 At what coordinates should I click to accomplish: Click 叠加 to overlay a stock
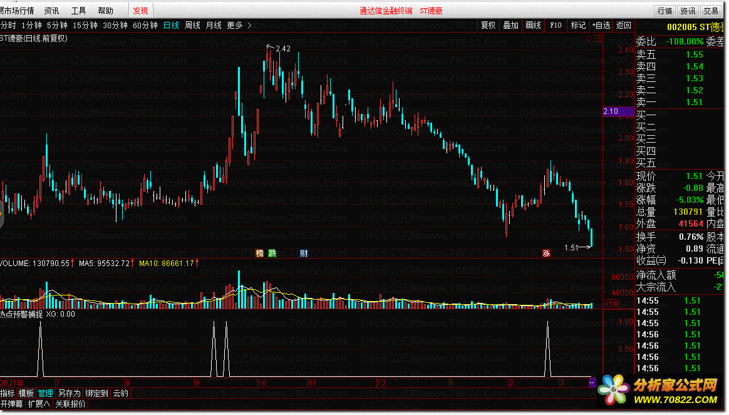510,25
